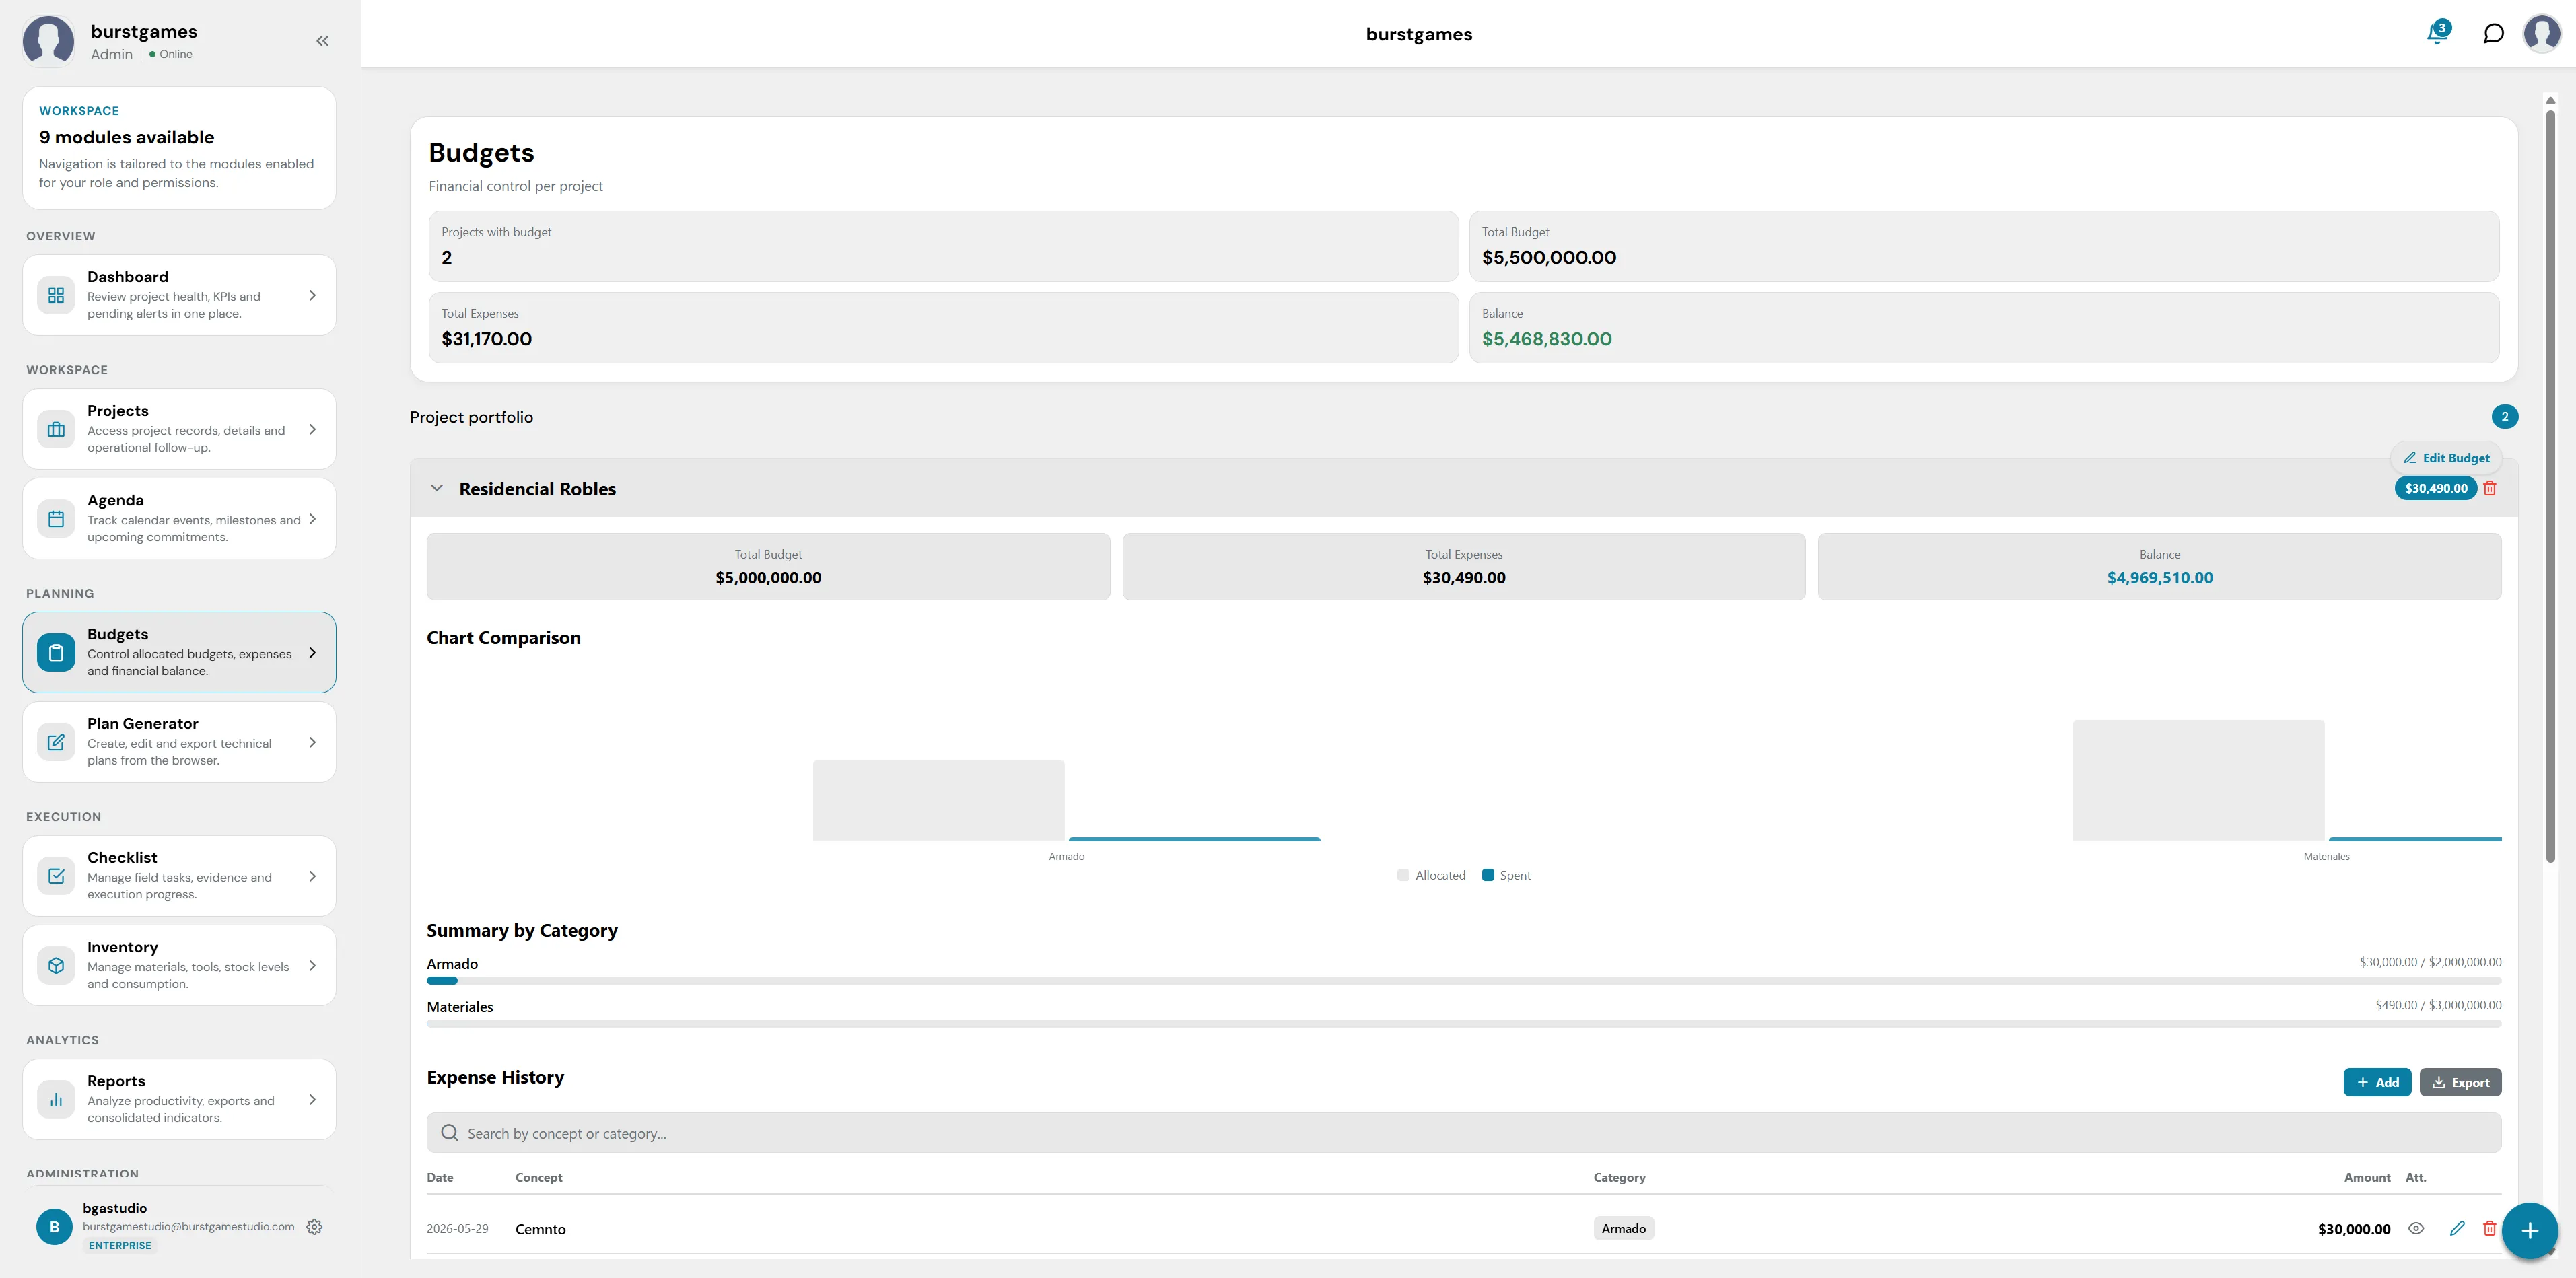The width and height of the screenshot is (2576, 1278).
Task: Delete the Residencial Robles budget trash icon
Action: coord(2490,488)
